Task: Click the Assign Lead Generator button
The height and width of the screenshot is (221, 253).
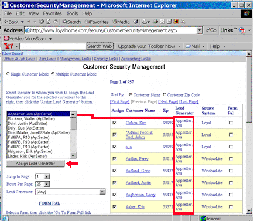Action: tap(35, 164)
